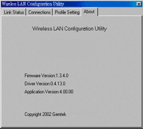Click the Copyright 2002 Gemtek text
This screenshot has width=143, height=129.
(x=45, y=114)
